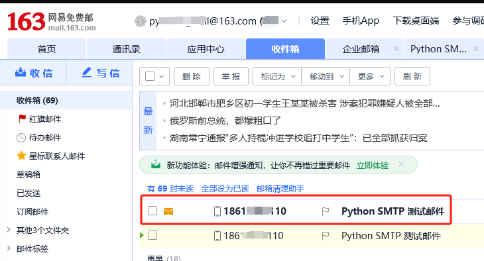Image resolution: width=484 pixels, height=261 pixels.
Task: Click the green envelope icon in notification banner
Action: (x=156, y=164)
